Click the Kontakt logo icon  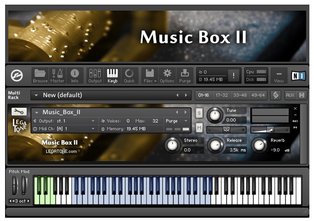[17, 76]
